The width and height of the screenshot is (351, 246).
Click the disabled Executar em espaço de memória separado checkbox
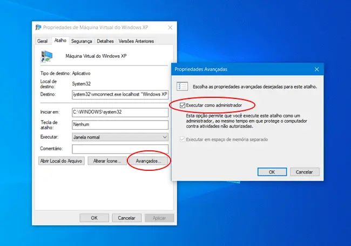182,139
